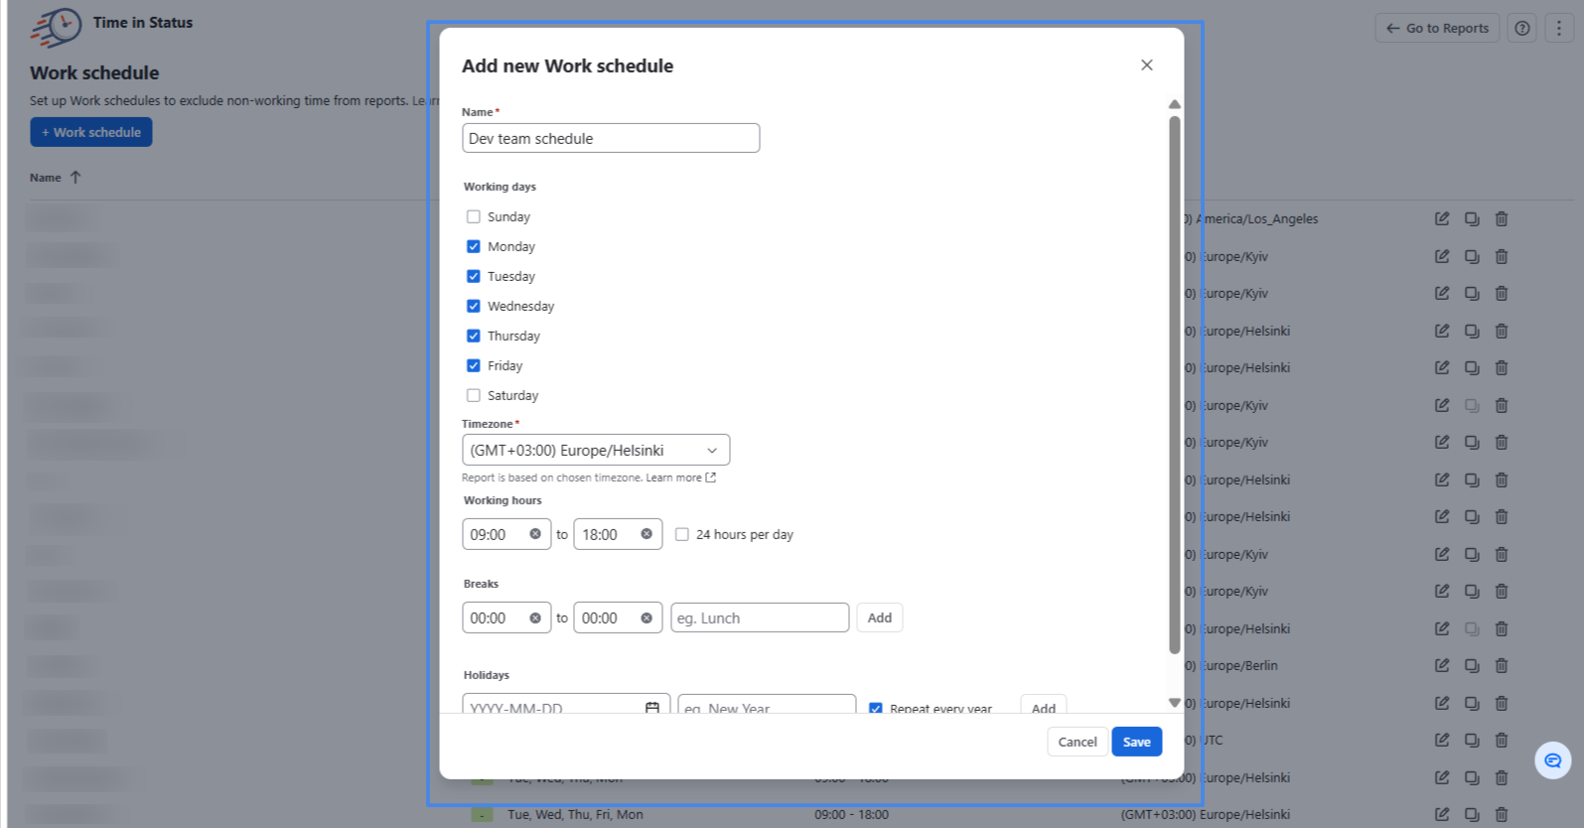1584x828 pixels.
Task: Open the help question mark icon
Action: pyautogui.click(x=1521, y=28)
